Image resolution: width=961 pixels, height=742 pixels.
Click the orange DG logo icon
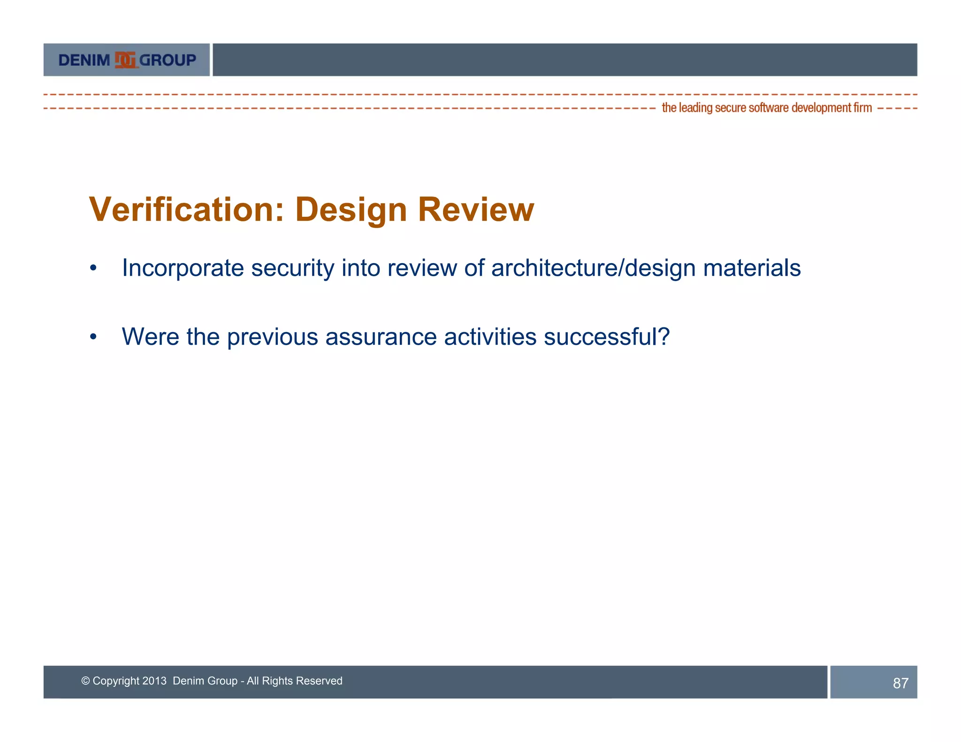click(126, 60)
